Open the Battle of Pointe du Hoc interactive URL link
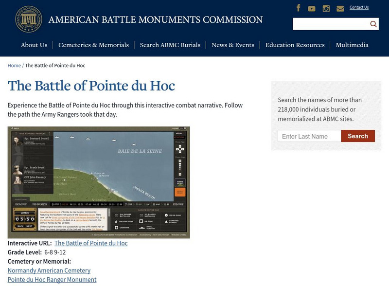389x286 pixels. [91, 243]
